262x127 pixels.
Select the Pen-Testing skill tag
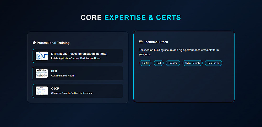coord(214,63)
